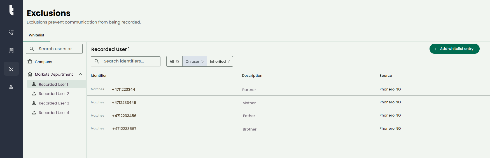Click person icon beside Recorded User 4

tap(34, 113)
